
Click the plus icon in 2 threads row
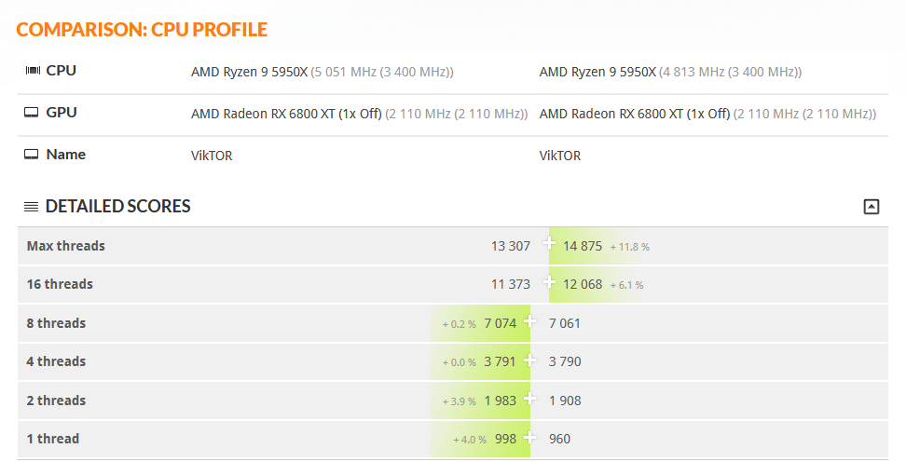coord(530,400)
